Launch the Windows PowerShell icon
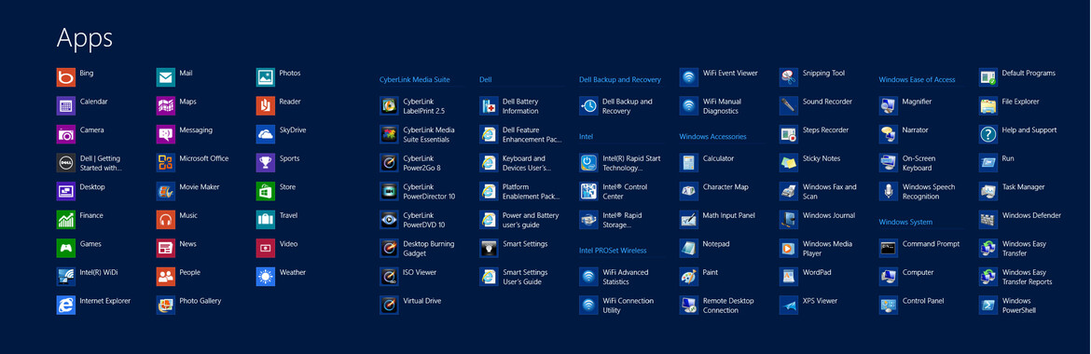1091x354 pixels. point(988,306)
